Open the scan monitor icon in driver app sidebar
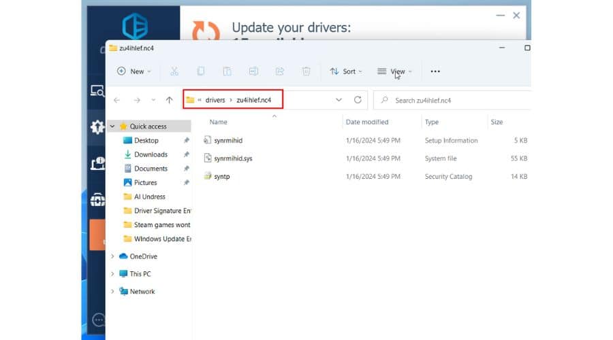Image resolution: width=613 pixels, height=340 pixels. 97,91
